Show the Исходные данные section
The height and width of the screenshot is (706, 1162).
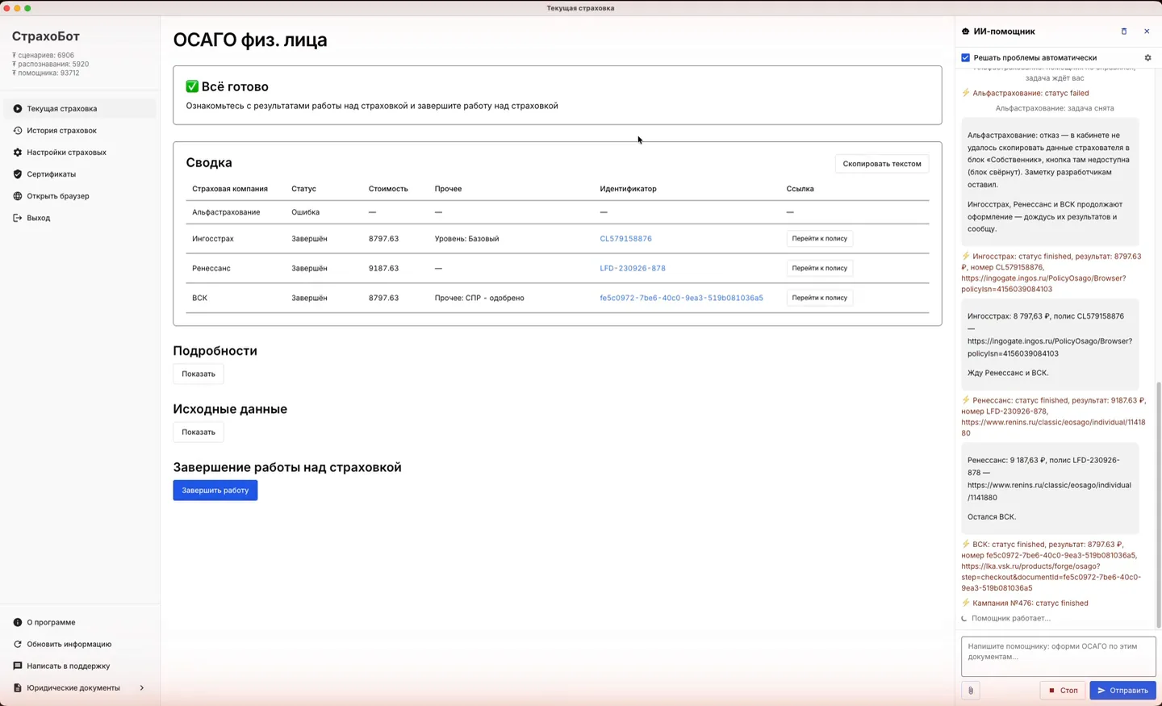point(199,432)
